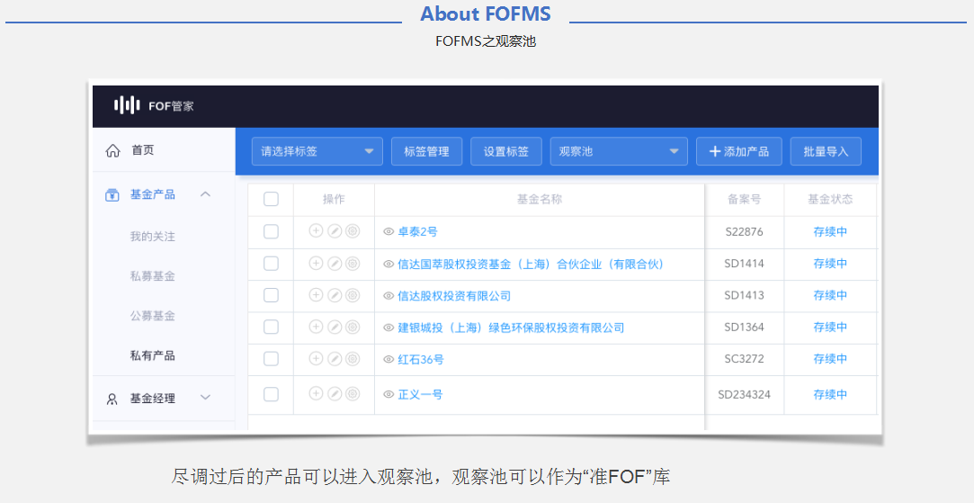Image resolution: width=974 pixels, height=503 pixels.
Task: Check the box for 卓泰2号
Action: (x=271, y=231)
